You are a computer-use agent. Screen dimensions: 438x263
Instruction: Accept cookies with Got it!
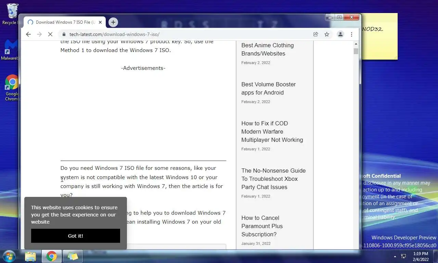(76, 236)
